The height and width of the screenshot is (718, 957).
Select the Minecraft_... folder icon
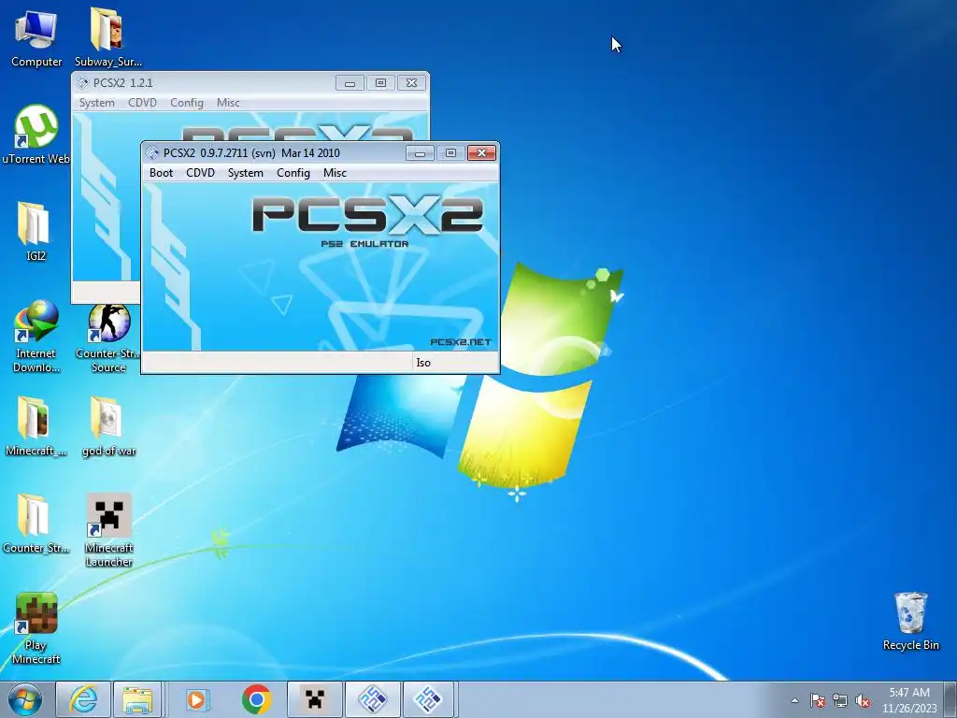[x=36, y=426]
